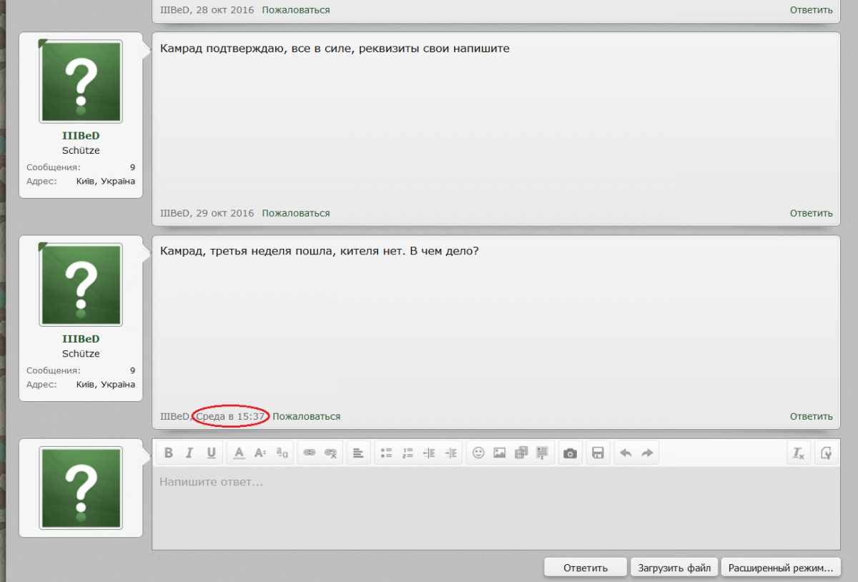Open Расширенный режим… editor mode

(x=781, y=568)
